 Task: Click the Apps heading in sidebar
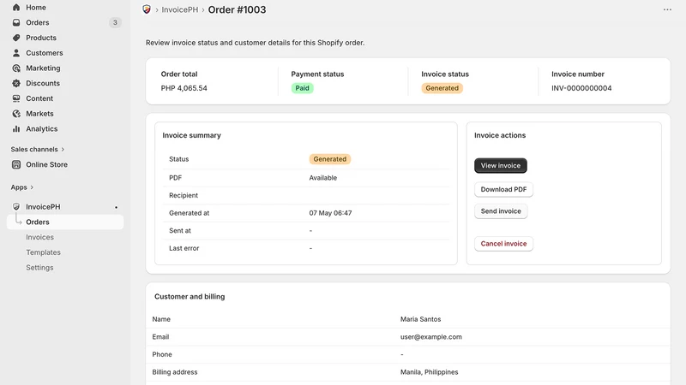click(19, 187)
